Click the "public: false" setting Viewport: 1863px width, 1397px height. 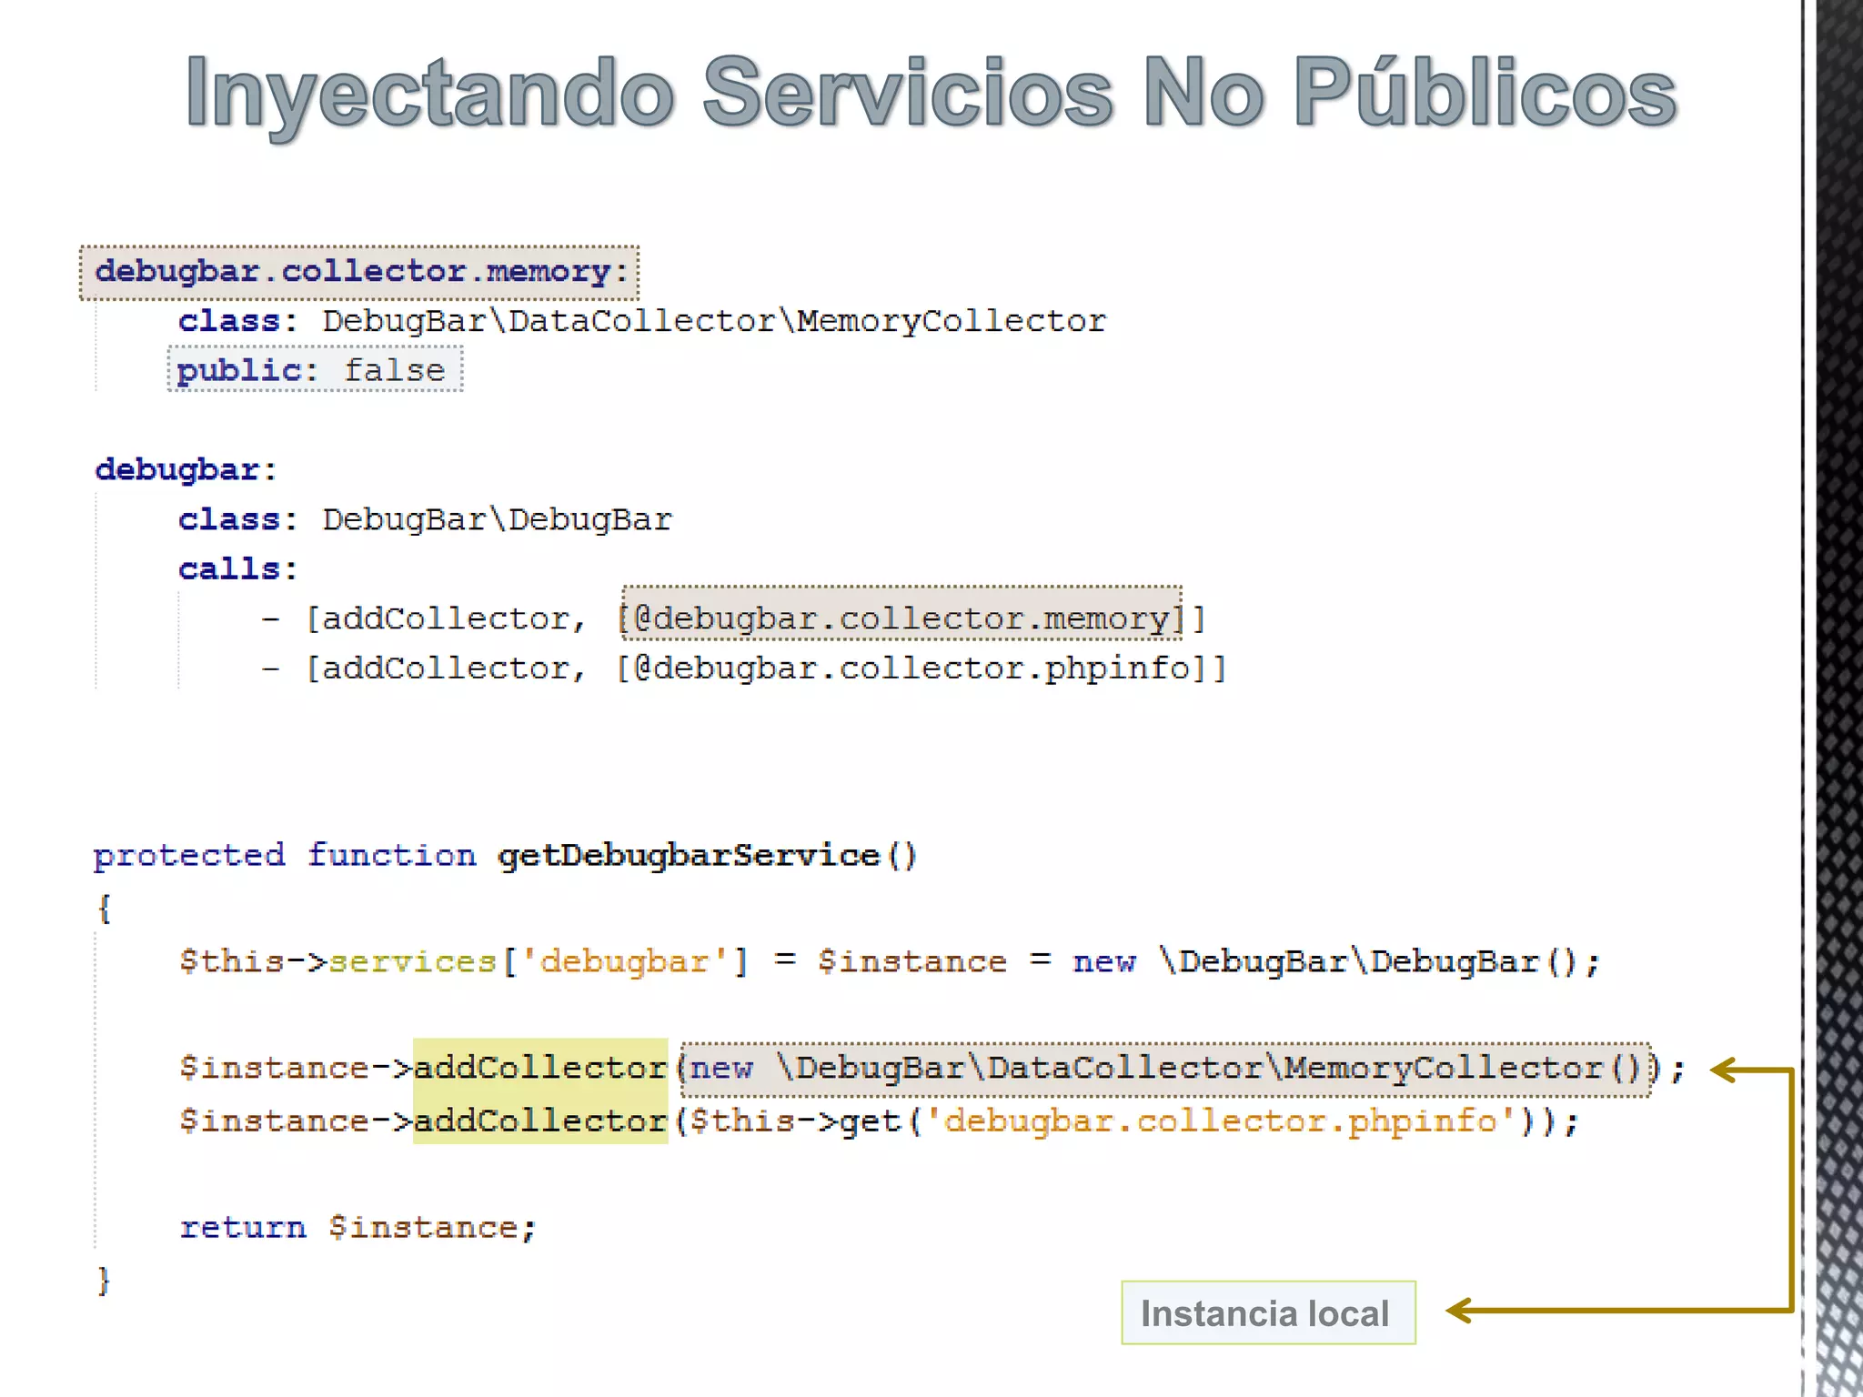tap(315, 369)
